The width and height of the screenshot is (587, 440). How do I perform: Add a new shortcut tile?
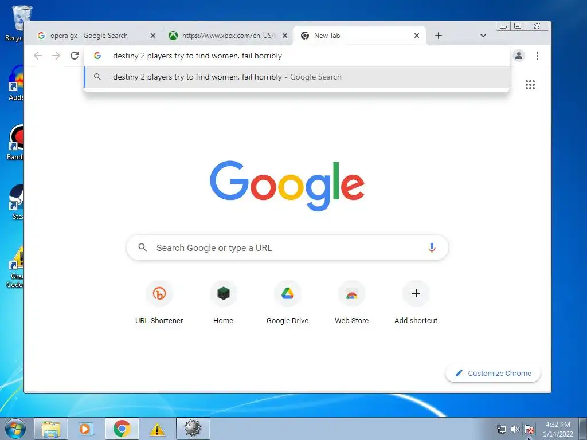pos(416,303)
